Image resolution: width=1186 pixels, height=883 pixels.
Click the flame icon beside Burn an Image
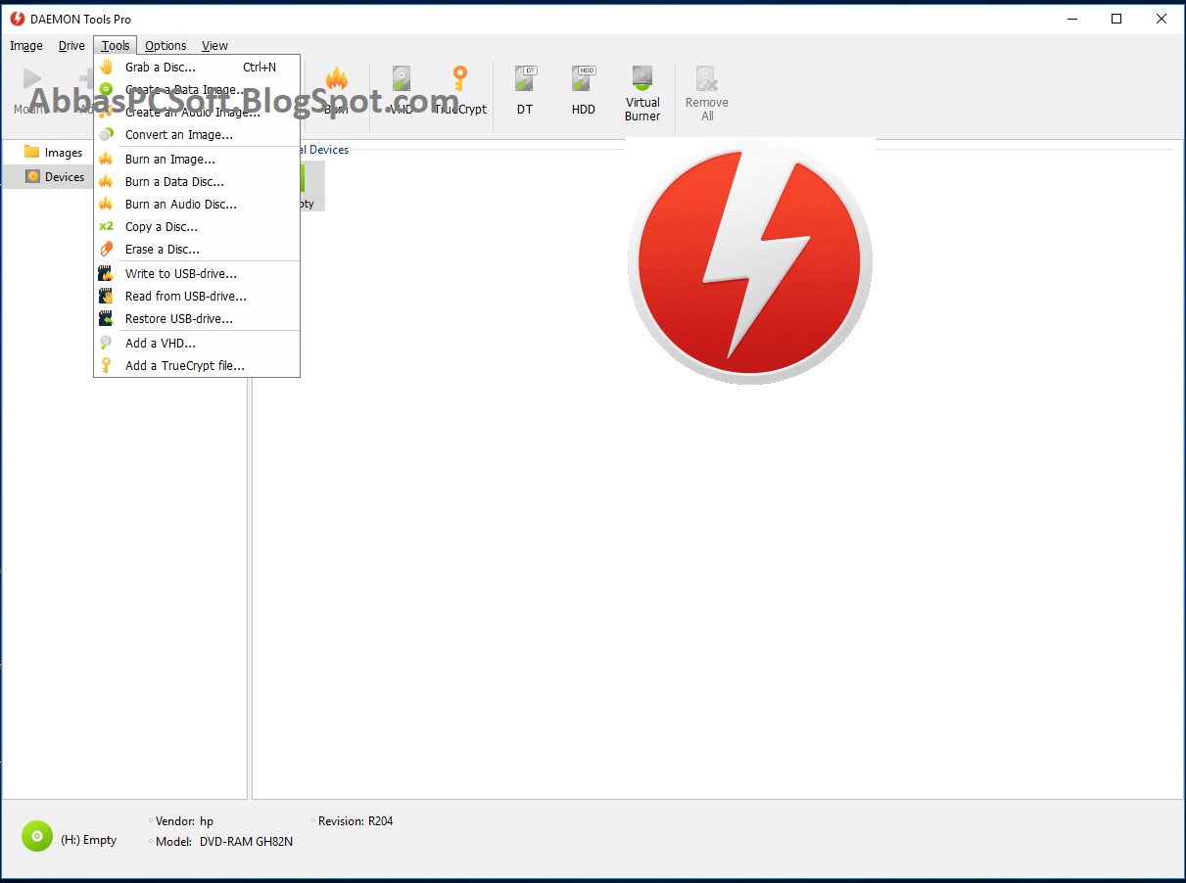click(107, 159)
